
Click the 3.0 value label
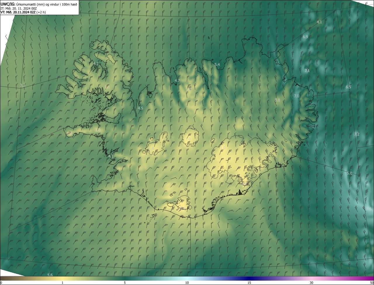coord(277,100)
